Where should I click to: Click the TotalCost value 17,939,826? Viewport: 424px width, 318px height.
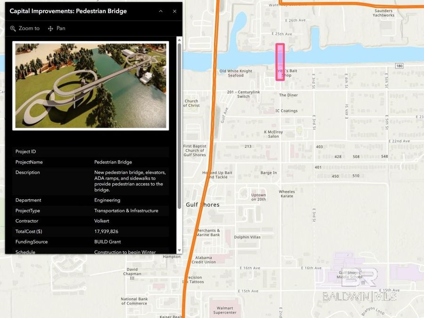click(106, 231)
